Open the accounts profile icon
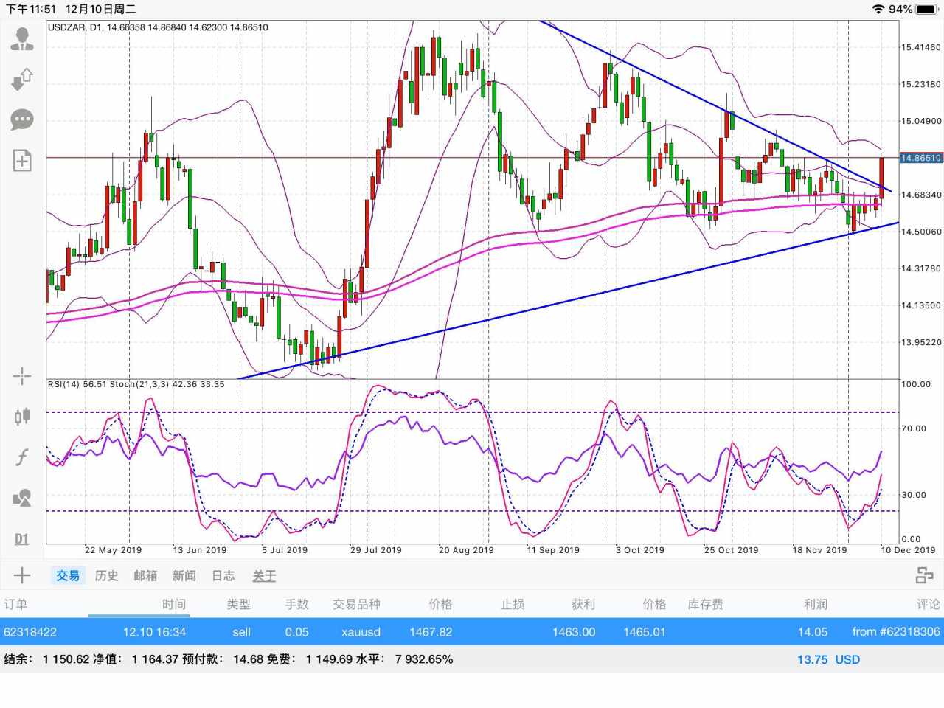944x708 pixels. [x=22, y=38]
